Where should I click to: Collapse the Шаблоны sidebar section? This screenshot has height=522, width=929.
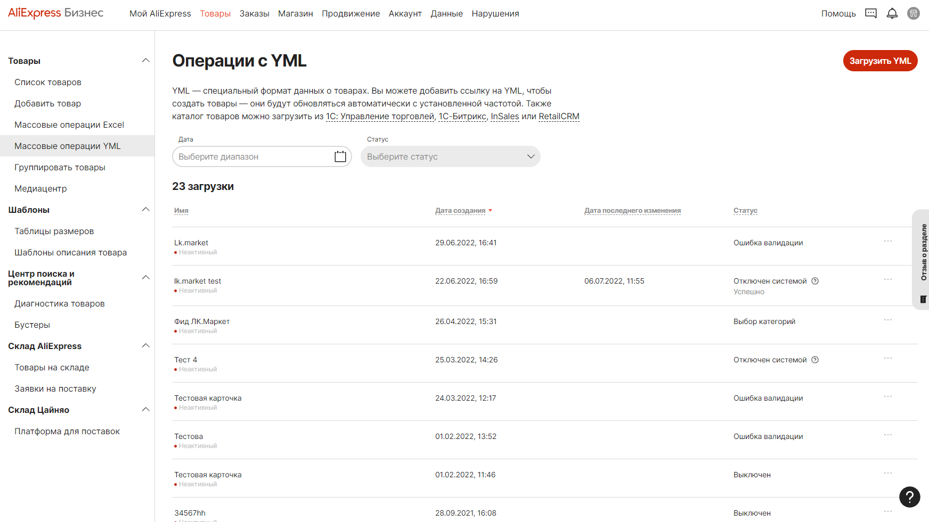coord(145,210)
